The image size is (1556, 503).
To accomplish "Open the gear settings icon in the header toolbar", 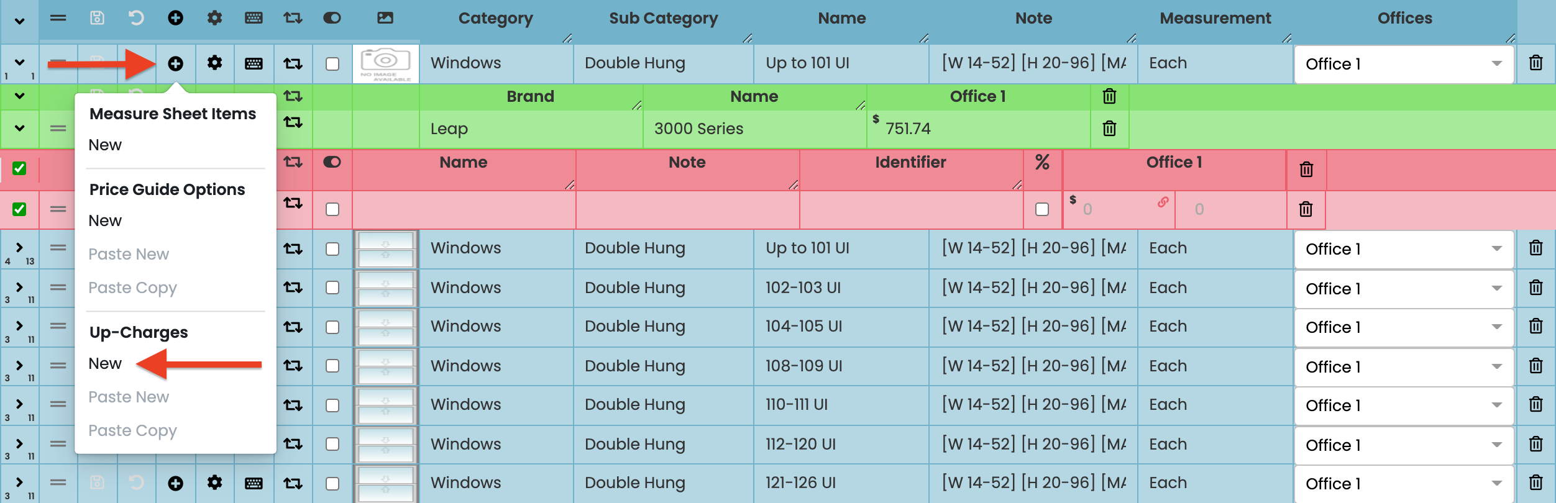I will pos(214,18).
